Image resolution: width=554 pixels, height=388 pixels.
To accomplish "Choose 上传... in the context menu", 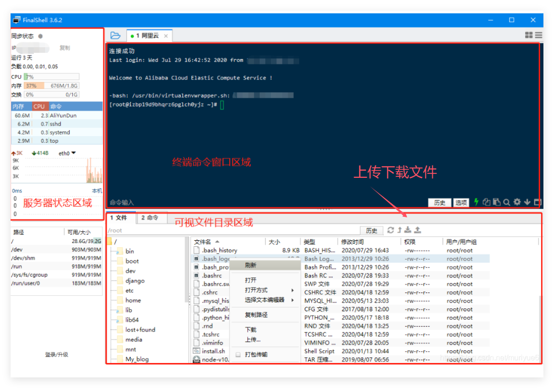I will click(x=253, y=340).
